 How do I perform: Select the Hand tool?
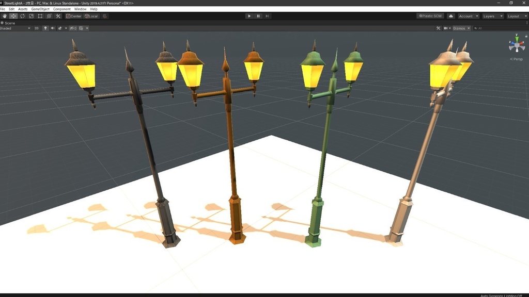(x=4, y=16)
